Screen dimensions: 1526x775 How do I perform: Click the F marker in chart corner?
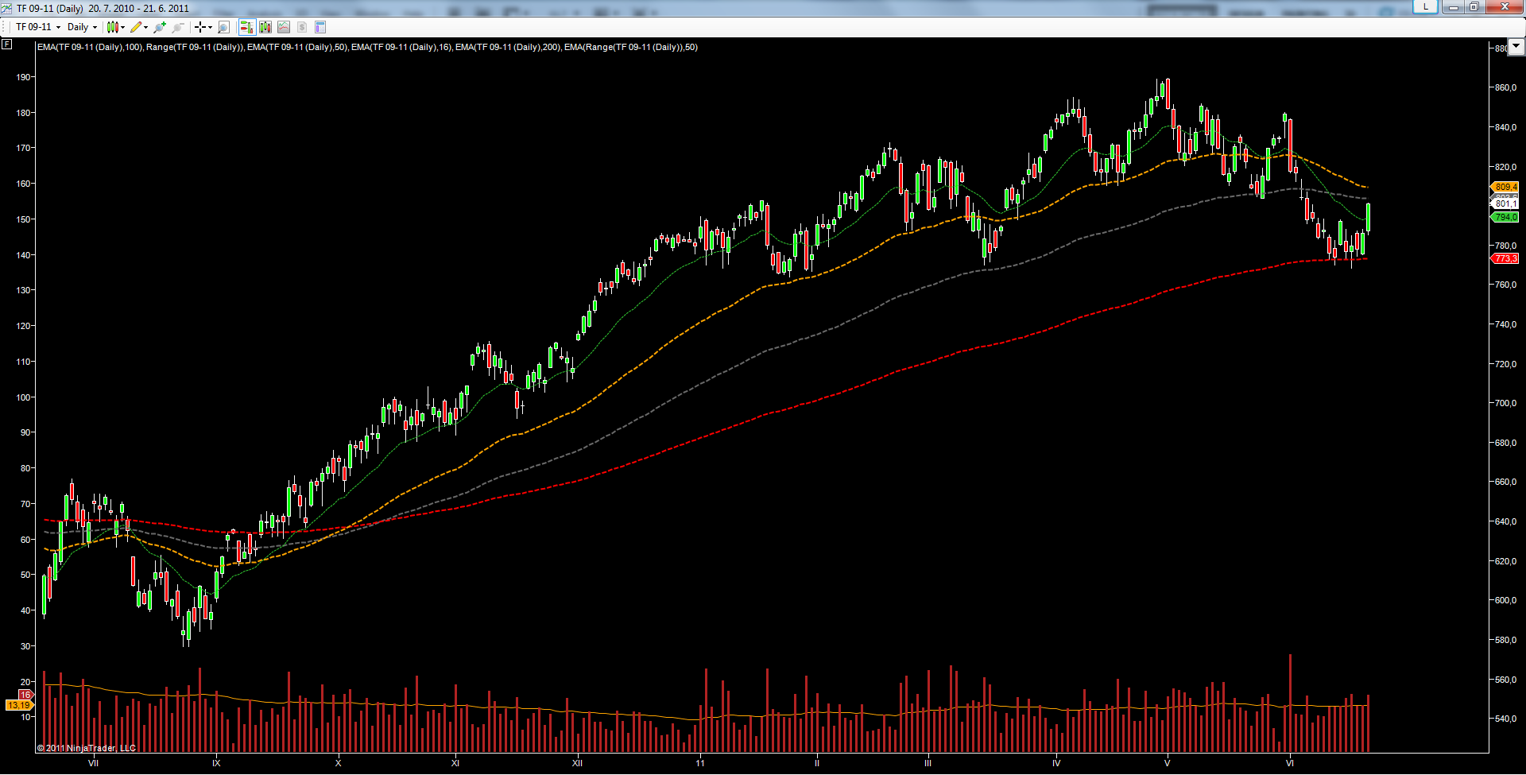coord(6,45)
